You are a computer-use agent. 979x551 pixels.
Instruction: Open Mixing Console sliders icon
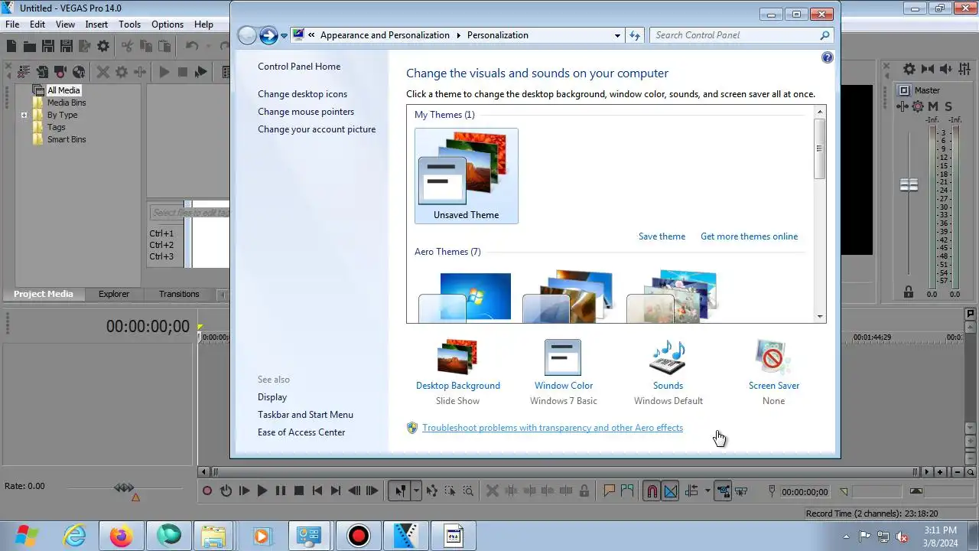point(964,69)
